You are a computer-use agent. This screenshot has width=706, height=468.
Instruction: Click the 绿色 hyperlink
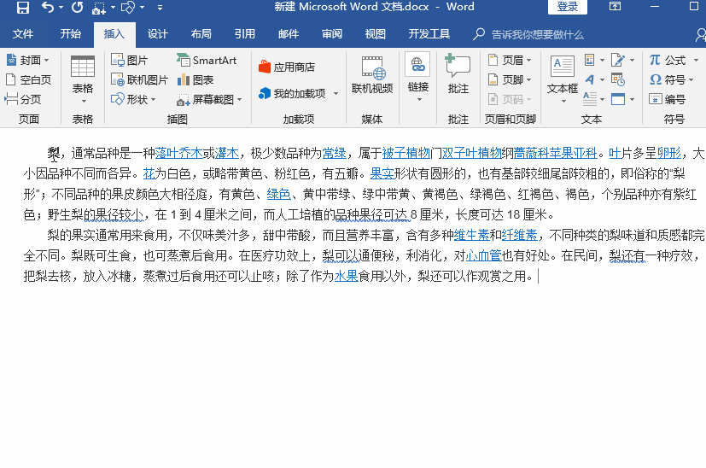point(278,194)
